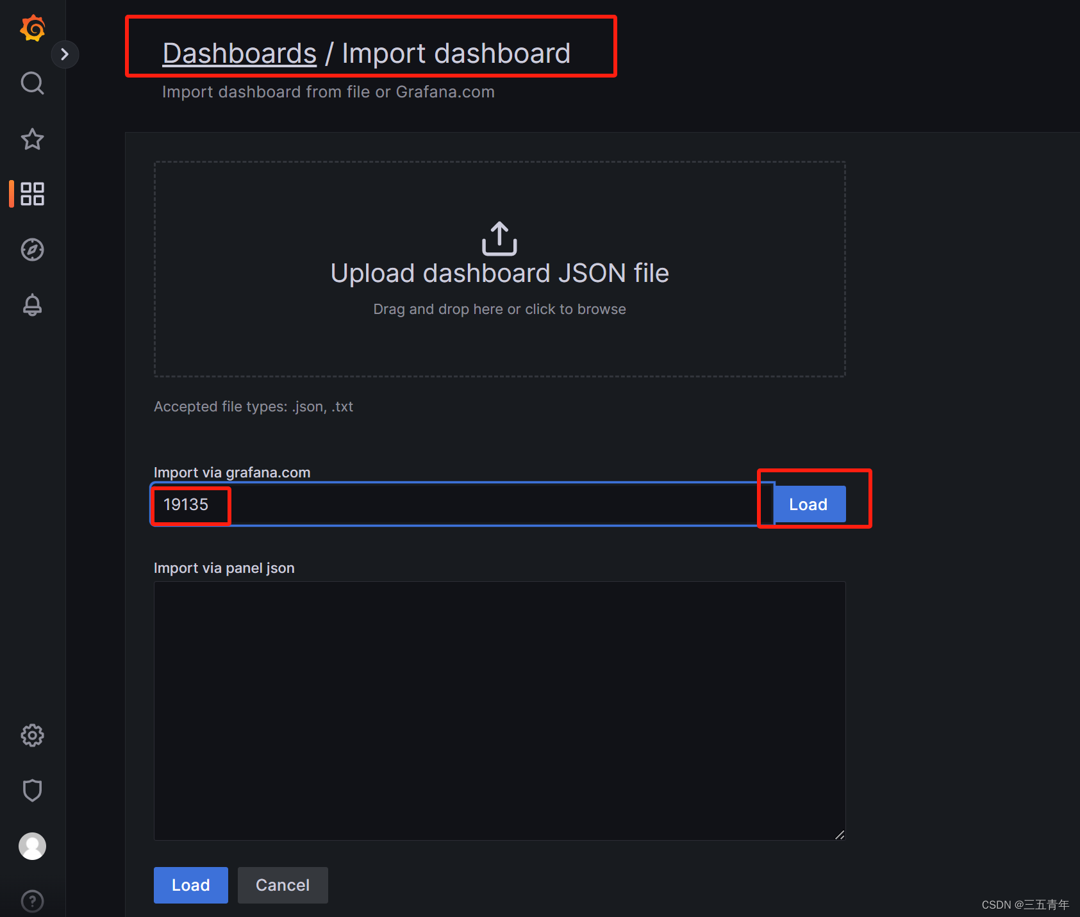This screenshot has width=1080, height=917.
Task: Open the Server admin shield icon
Action: [33, 791]
